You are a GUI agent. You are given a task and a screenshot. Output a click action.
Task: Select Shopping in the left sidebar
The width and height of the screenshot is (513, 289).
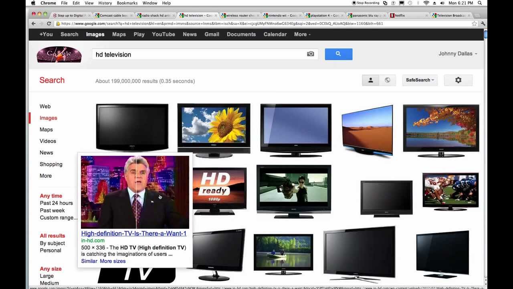51,164
